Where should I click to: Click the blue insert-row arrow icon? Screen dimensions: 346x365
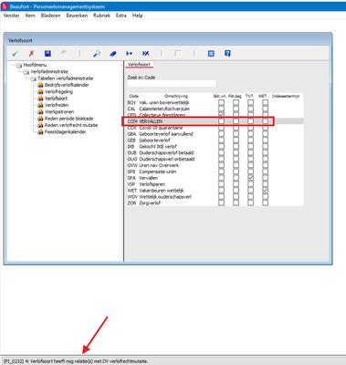click(130, 54)
